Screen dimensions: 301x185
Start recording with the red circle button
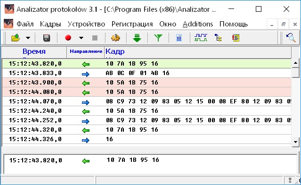pyautogui.click(x=68, y=38)
